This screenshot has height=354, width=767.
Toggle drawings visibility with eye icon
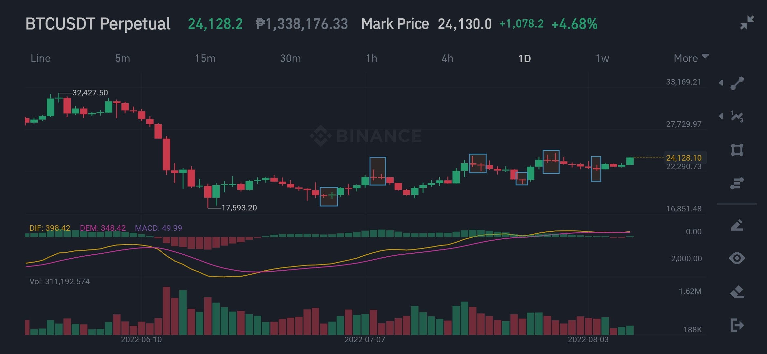pyautogui.click(x=737, y=258)
